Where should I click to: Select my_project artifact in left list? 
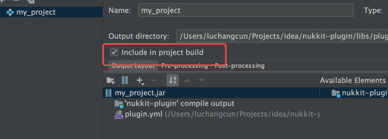(x=36, y=12)
